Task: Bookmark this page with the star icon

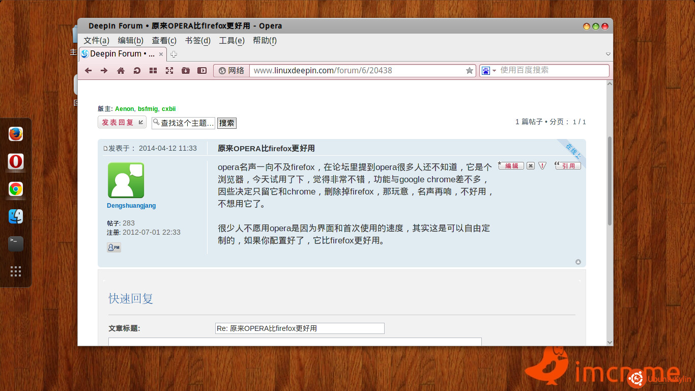Action: pos(469,71)
